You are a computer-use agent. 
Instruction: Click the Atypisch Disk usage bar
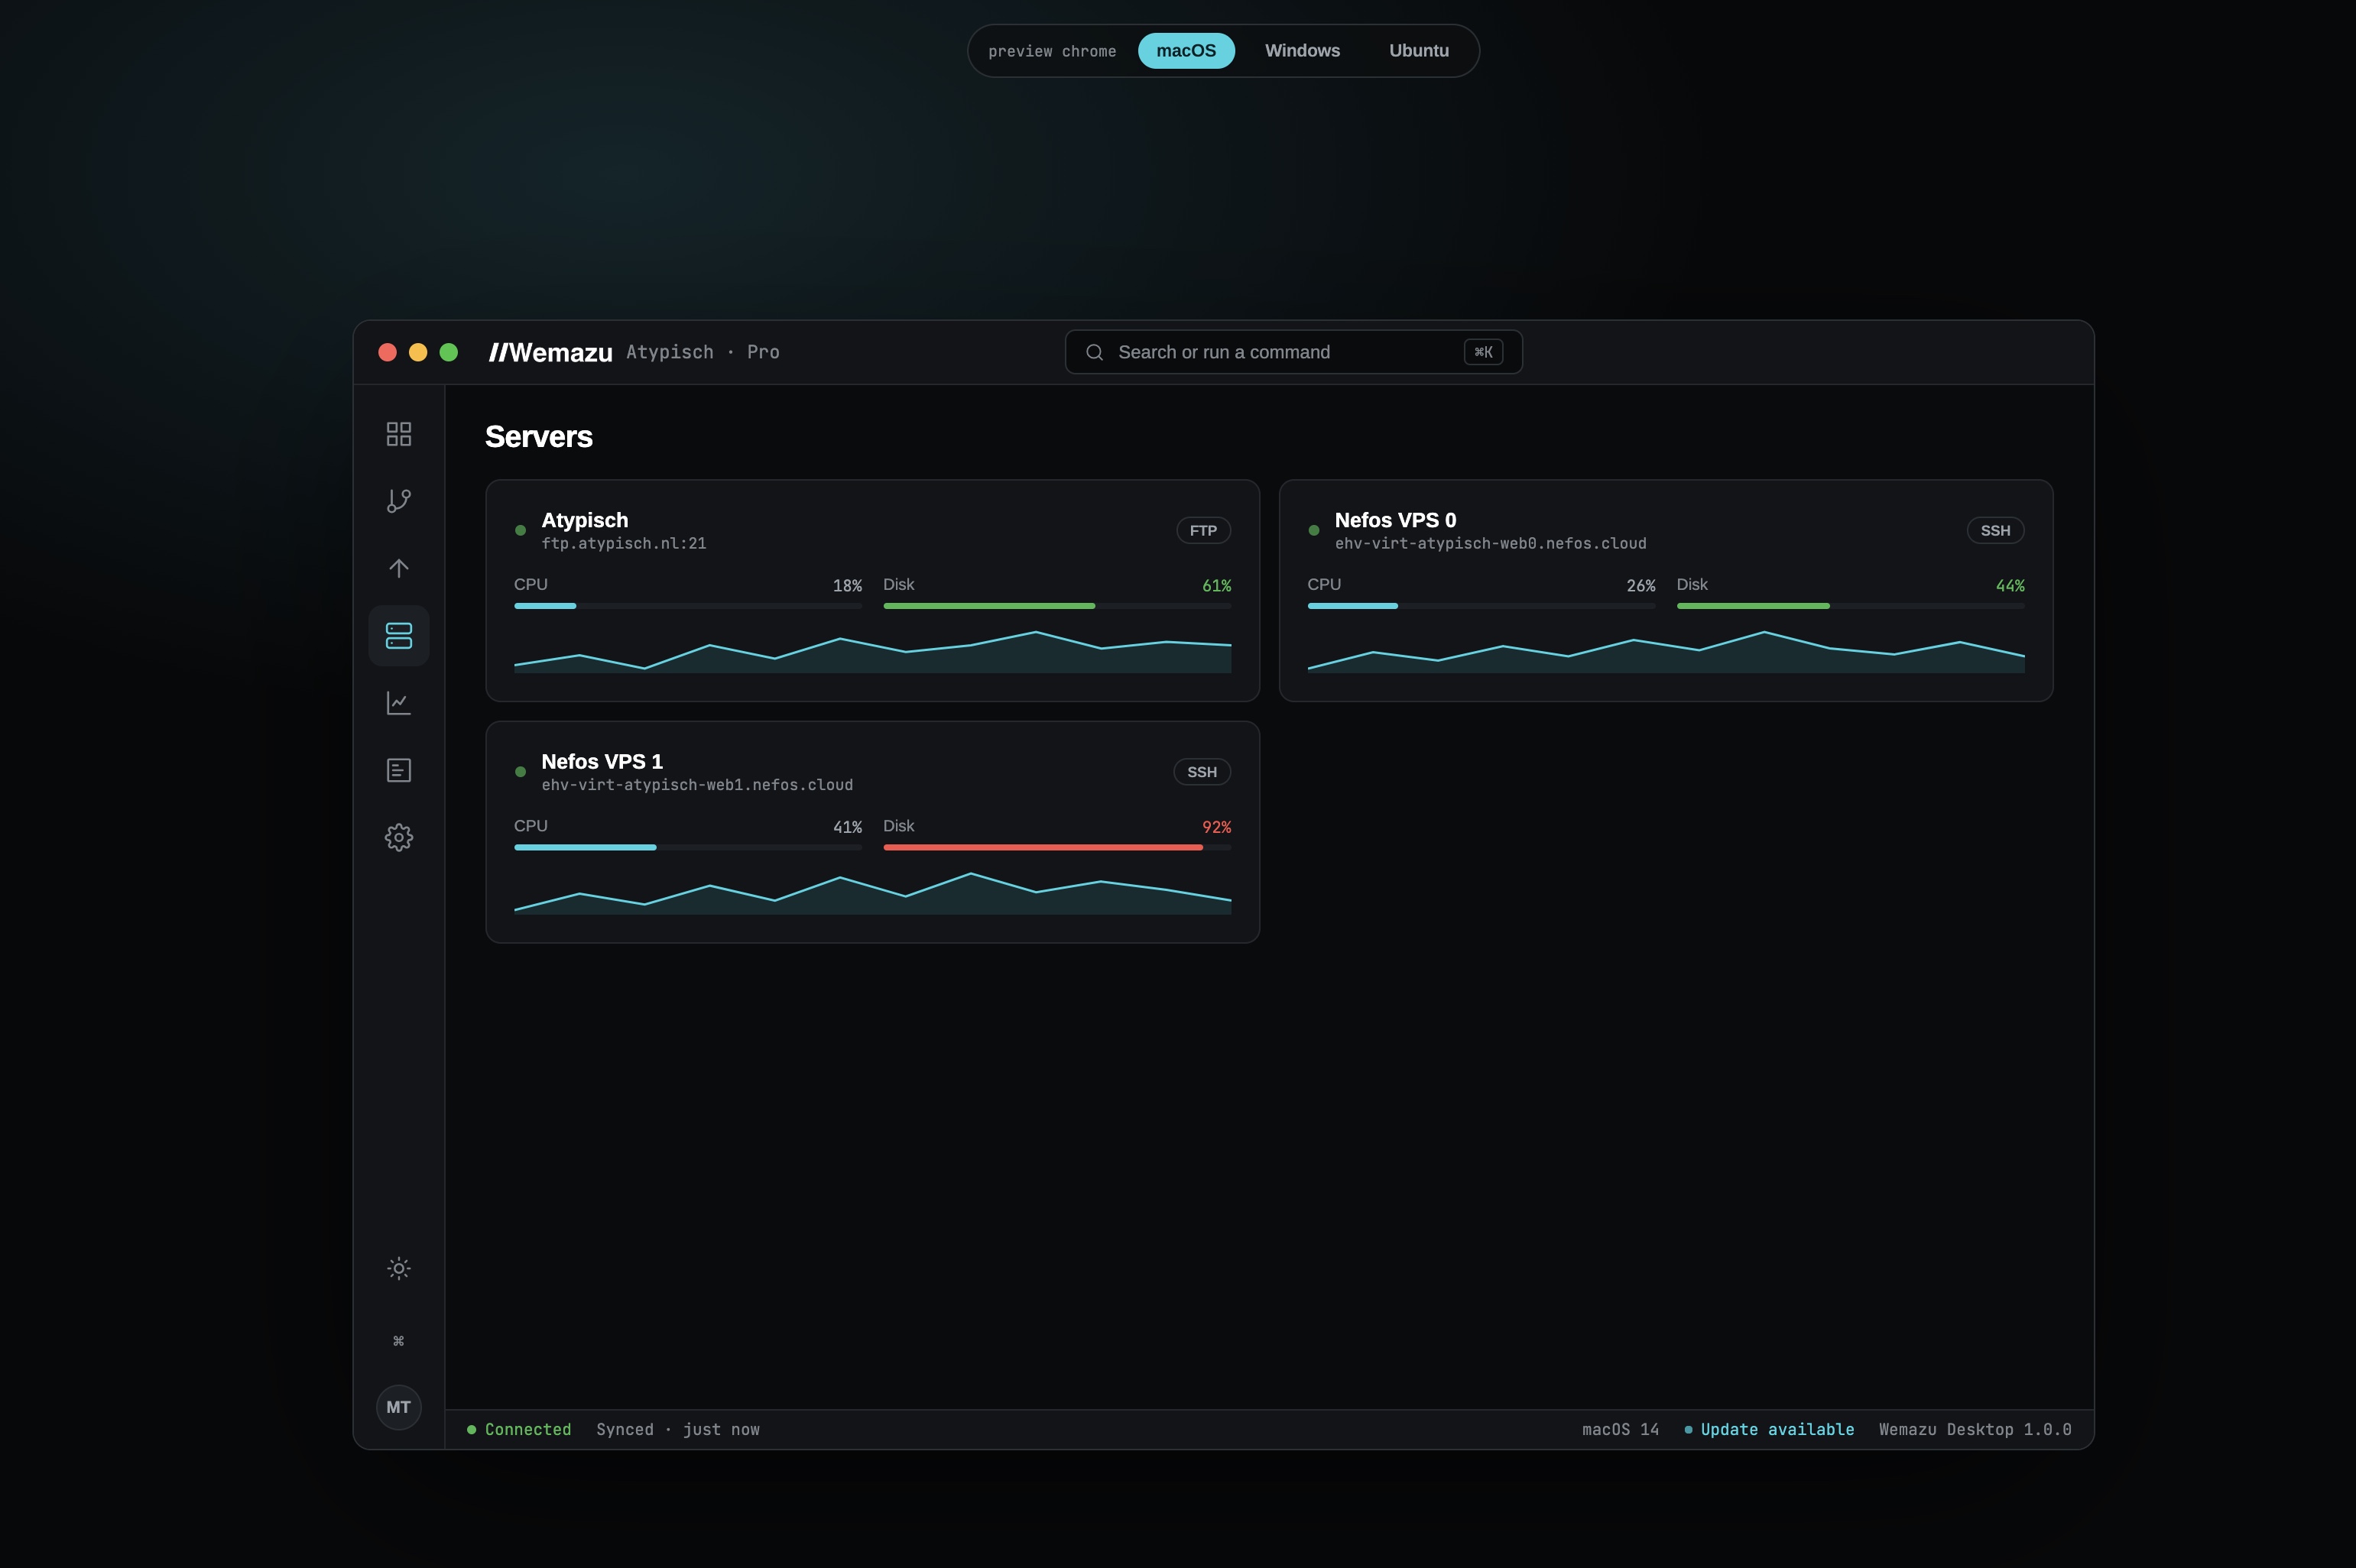1057,606
